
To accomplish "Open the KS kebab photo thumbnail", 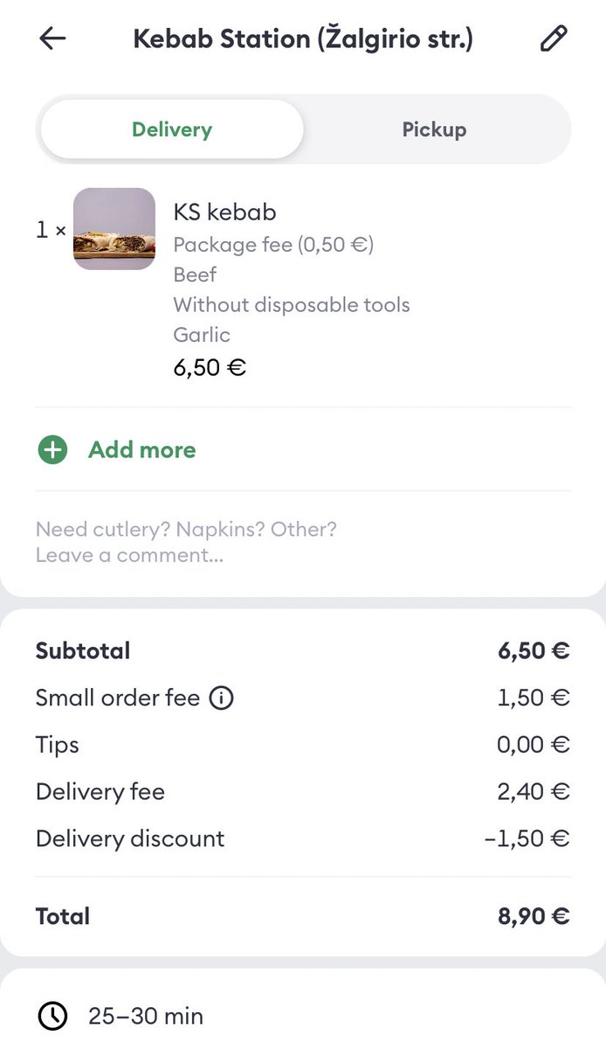I will [114, 229].
